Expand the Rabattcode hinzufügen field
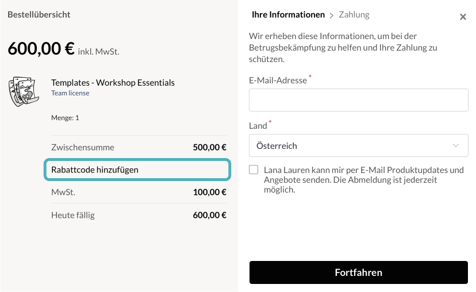Screen dimensions: 476x292 (137, 170)
